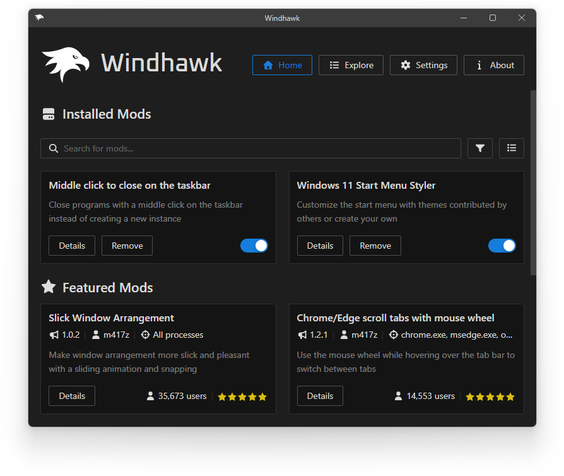Click author icon on Slick Window Arrangement
This screenshot has width=564, height=476.
pyautogui.click(x=96, y=335)
